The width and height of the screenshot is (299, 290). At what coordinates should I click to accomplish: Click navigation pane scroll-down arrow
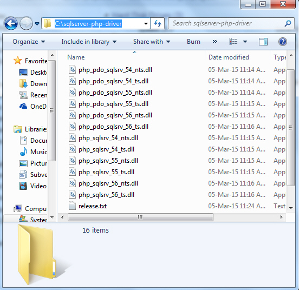tap(52, 217)
